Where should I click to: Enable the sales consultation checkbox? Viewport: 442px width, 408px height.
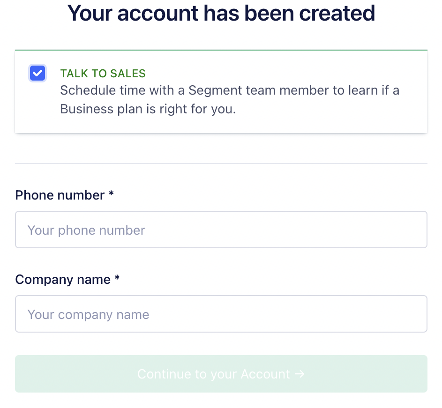(37, 73)
